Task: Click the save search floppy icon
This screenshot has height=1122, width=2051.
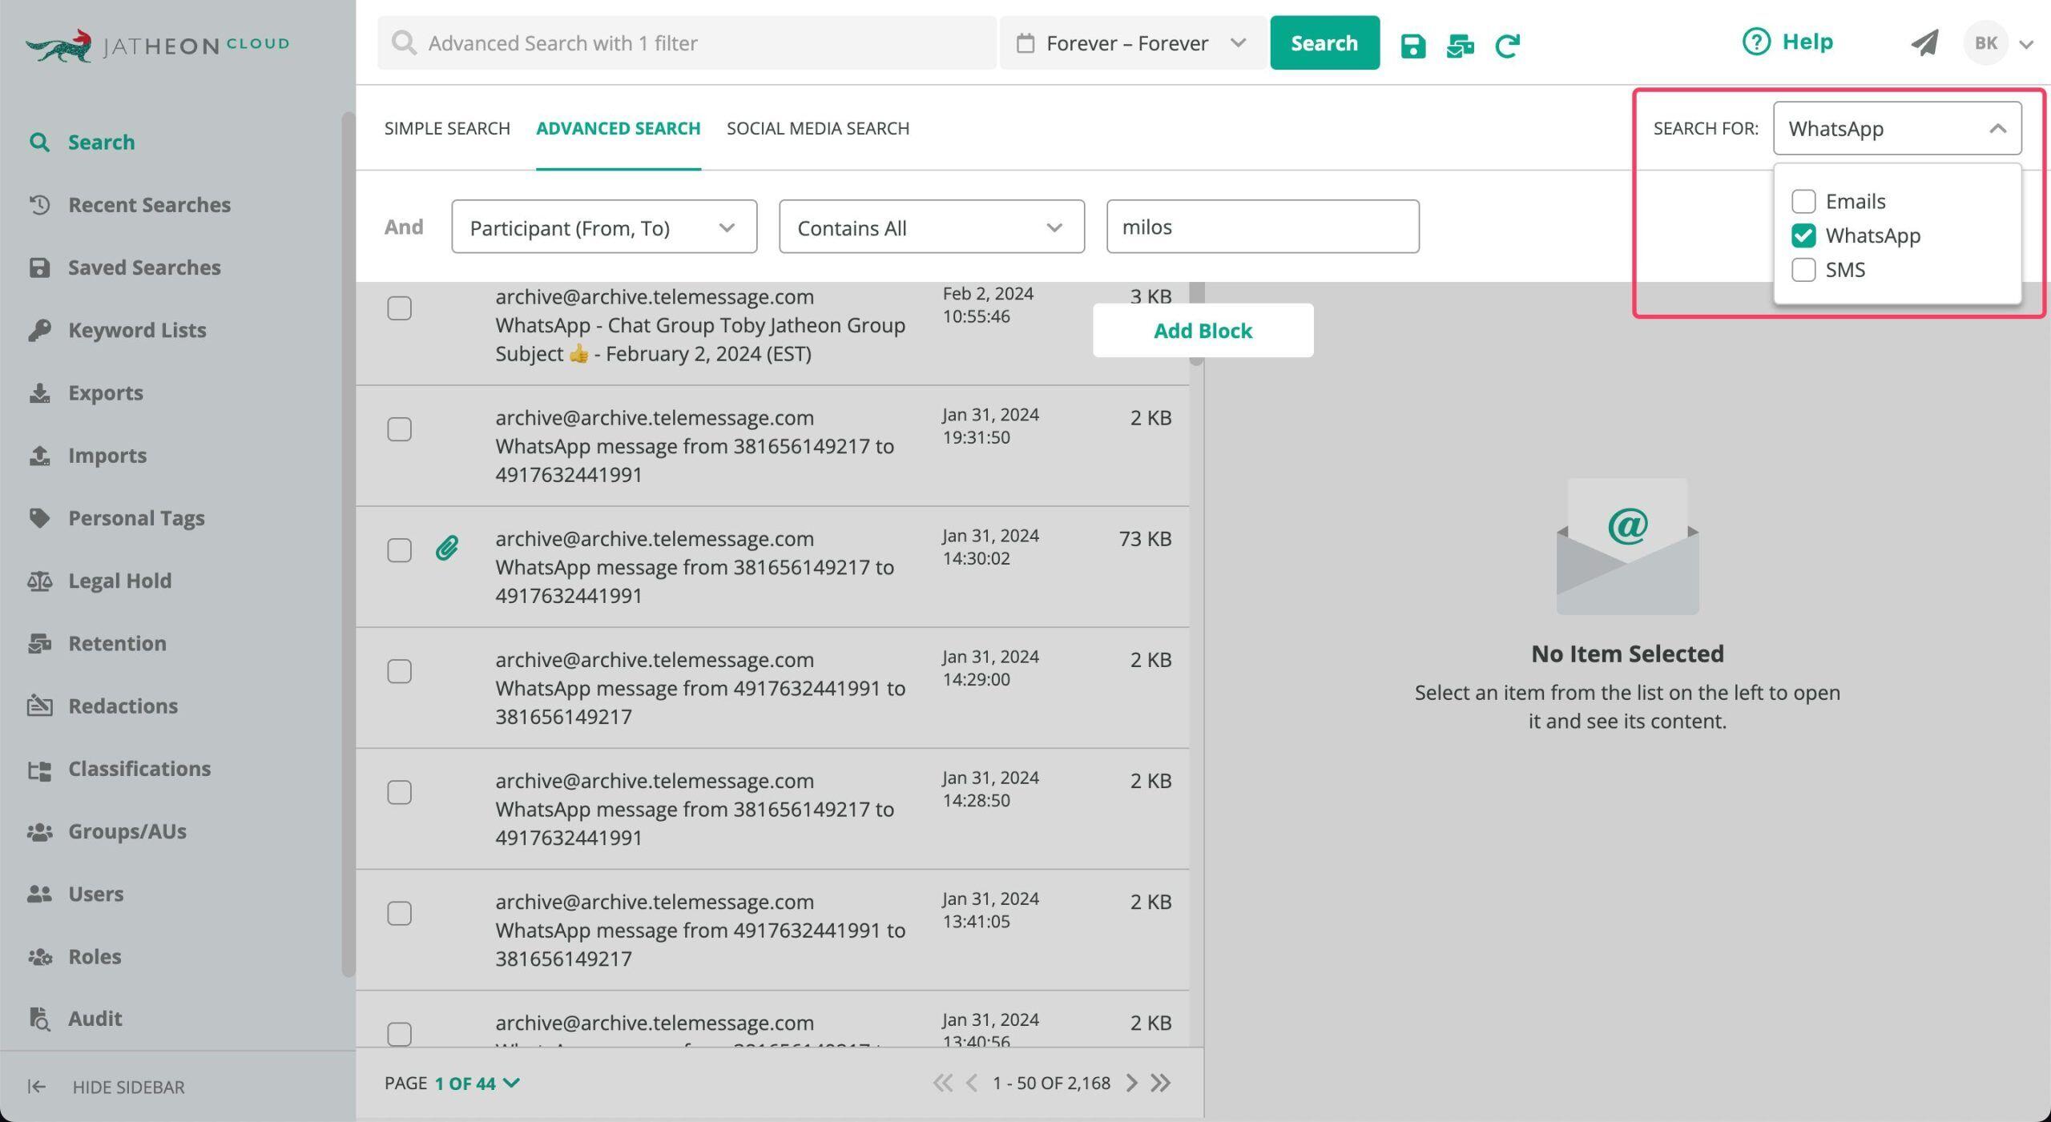Action: click(x=1412, y=45)
